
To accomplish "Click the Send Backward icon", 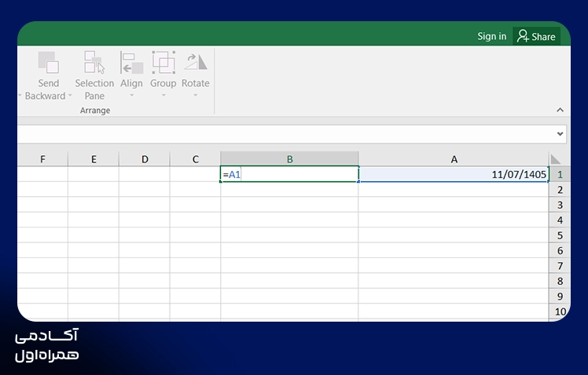I will tap(49, 62).
